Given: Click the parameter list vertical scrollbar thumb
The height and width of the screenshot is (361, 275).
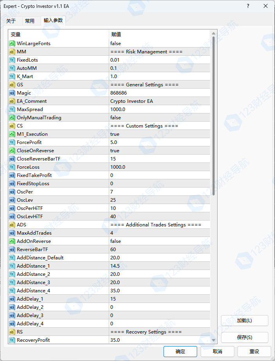Looking at the screenshot, I should click(x=214, y=116).
